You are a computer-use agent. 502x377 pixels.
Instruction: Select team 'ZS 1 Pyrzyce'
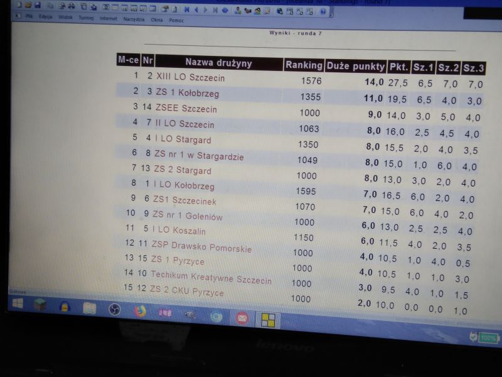pyautogui.click(x=178, y=260)
